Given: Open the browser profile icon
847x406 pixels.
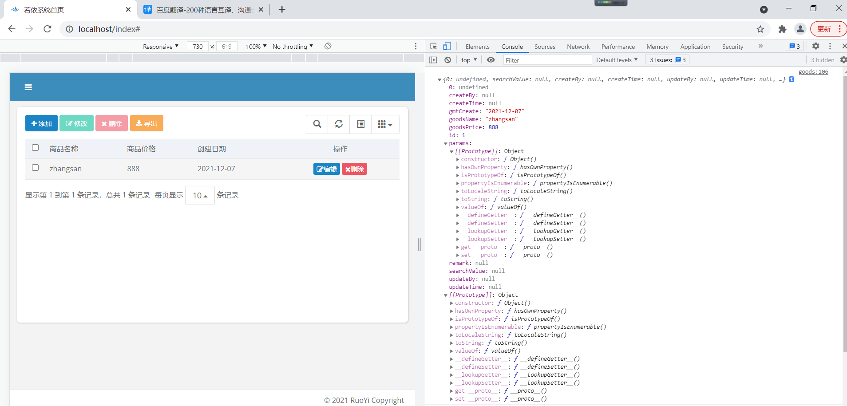Looking at the screenshot, I should click(800, 29).
